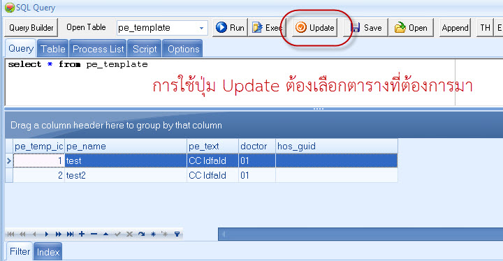Open the Script tab
The height and width of the screenshot is (261, 503).
pyautogui.click(x=145, y=49)
